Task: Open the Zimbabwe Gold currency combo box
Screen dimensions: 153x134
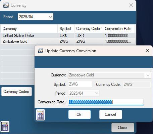Action: (109, 75)
